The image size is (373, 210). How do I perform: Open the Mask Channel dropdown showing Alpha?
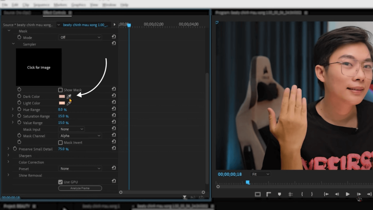click(80, 136)
